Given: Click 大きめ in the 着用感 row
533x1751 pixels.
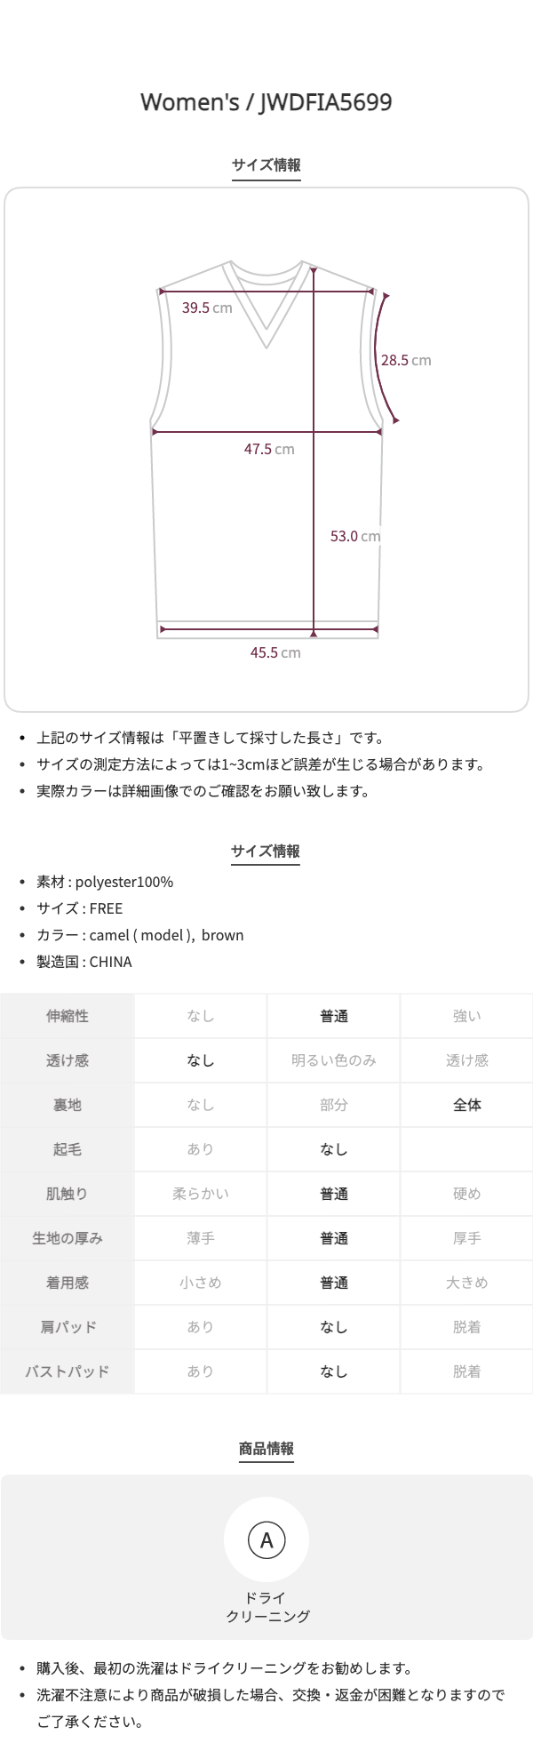Looking at the screenshot, I should coord(467,1283).
